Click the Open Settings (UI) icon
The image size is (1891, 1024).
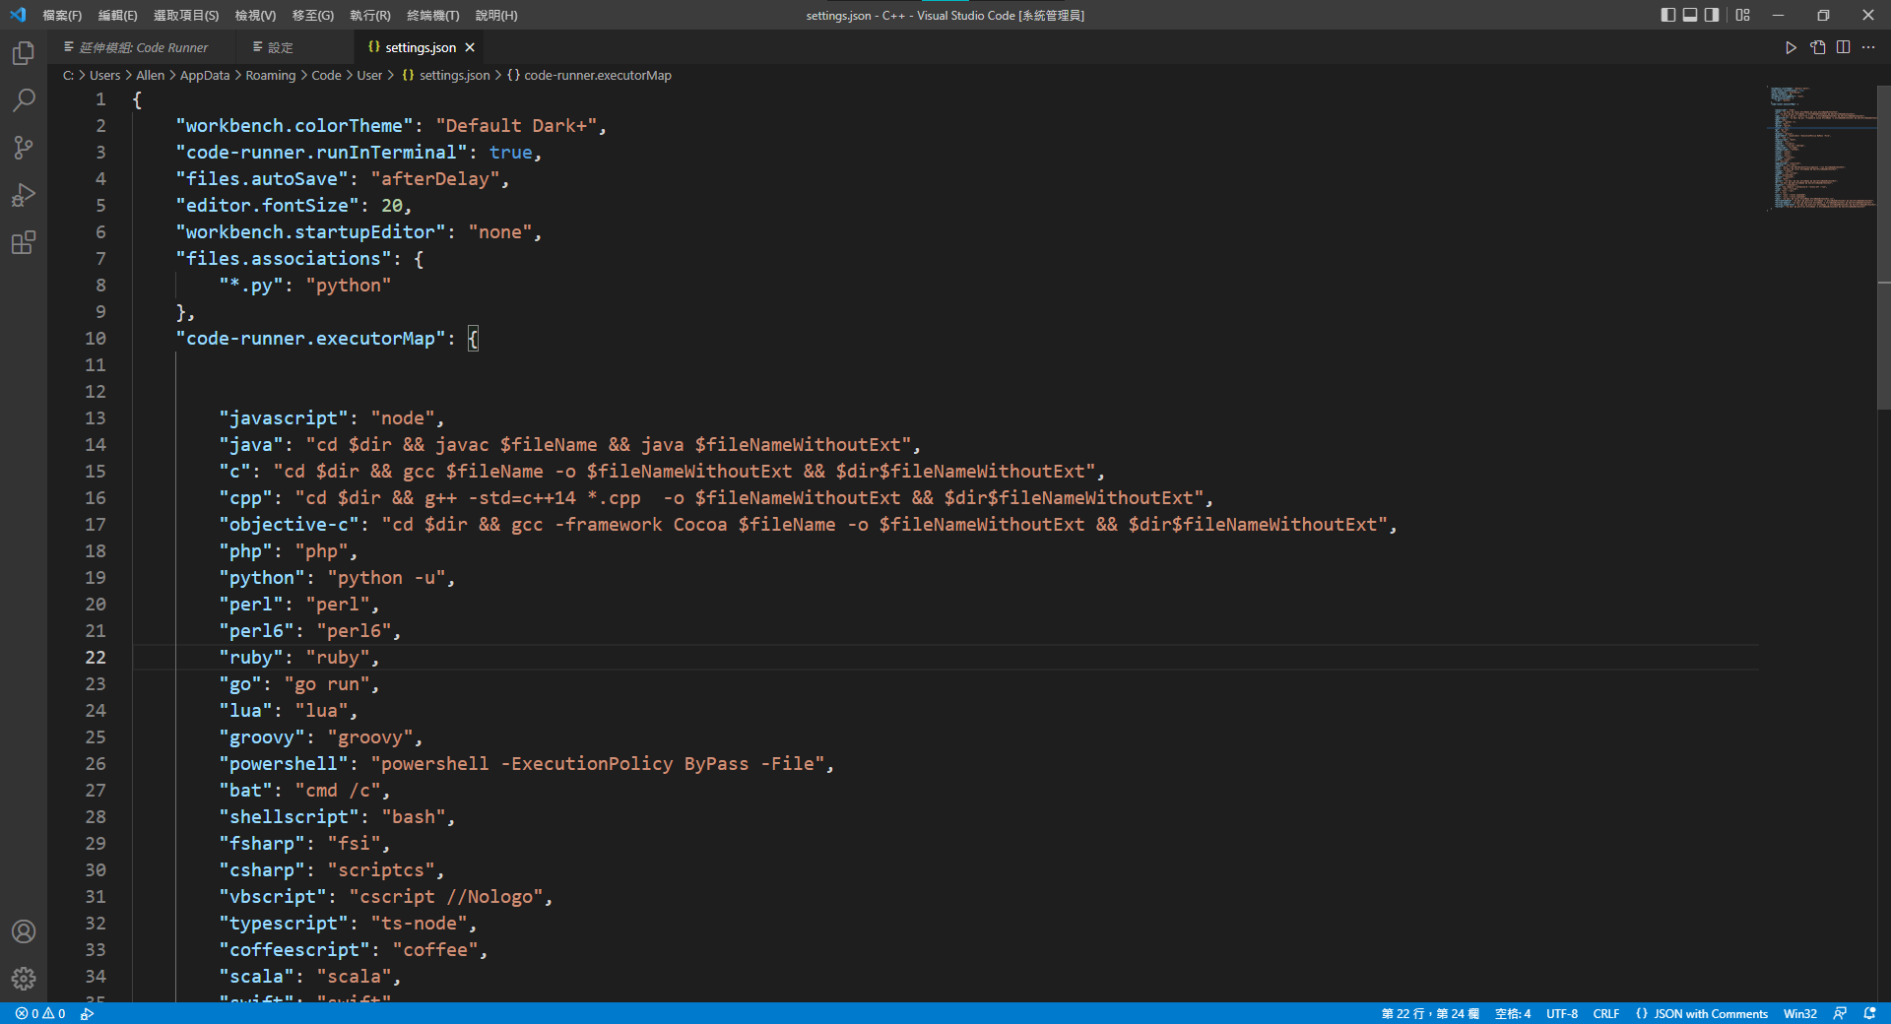(1817, 47)
